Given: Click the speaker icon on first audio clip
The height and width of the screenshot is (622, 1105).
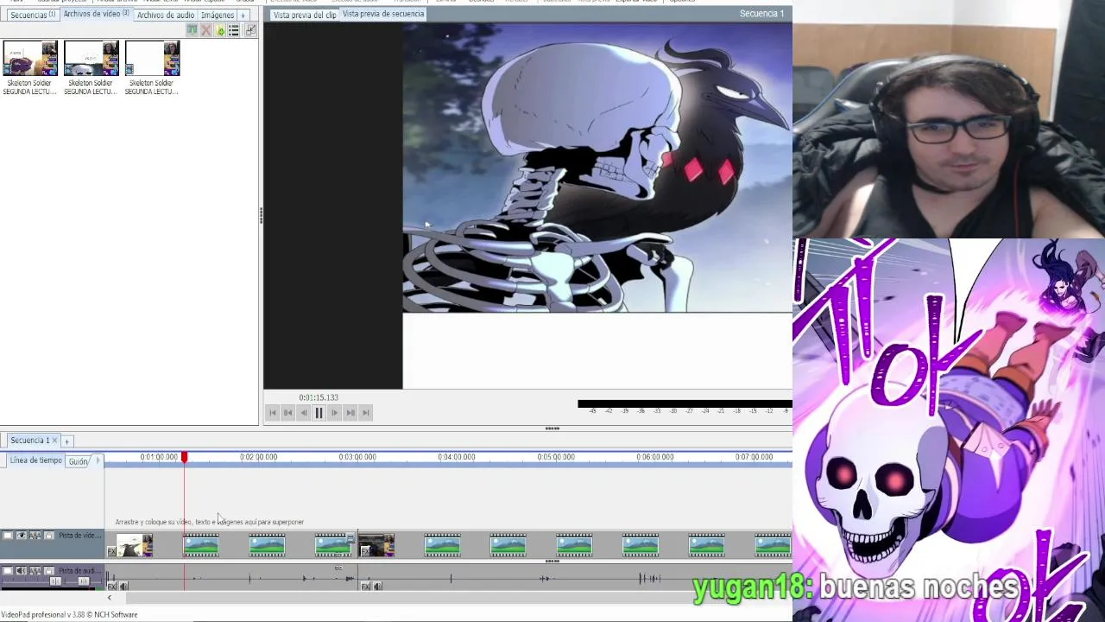Looking at the screenshot, I should pyautogui.click(x=123, y=587).
